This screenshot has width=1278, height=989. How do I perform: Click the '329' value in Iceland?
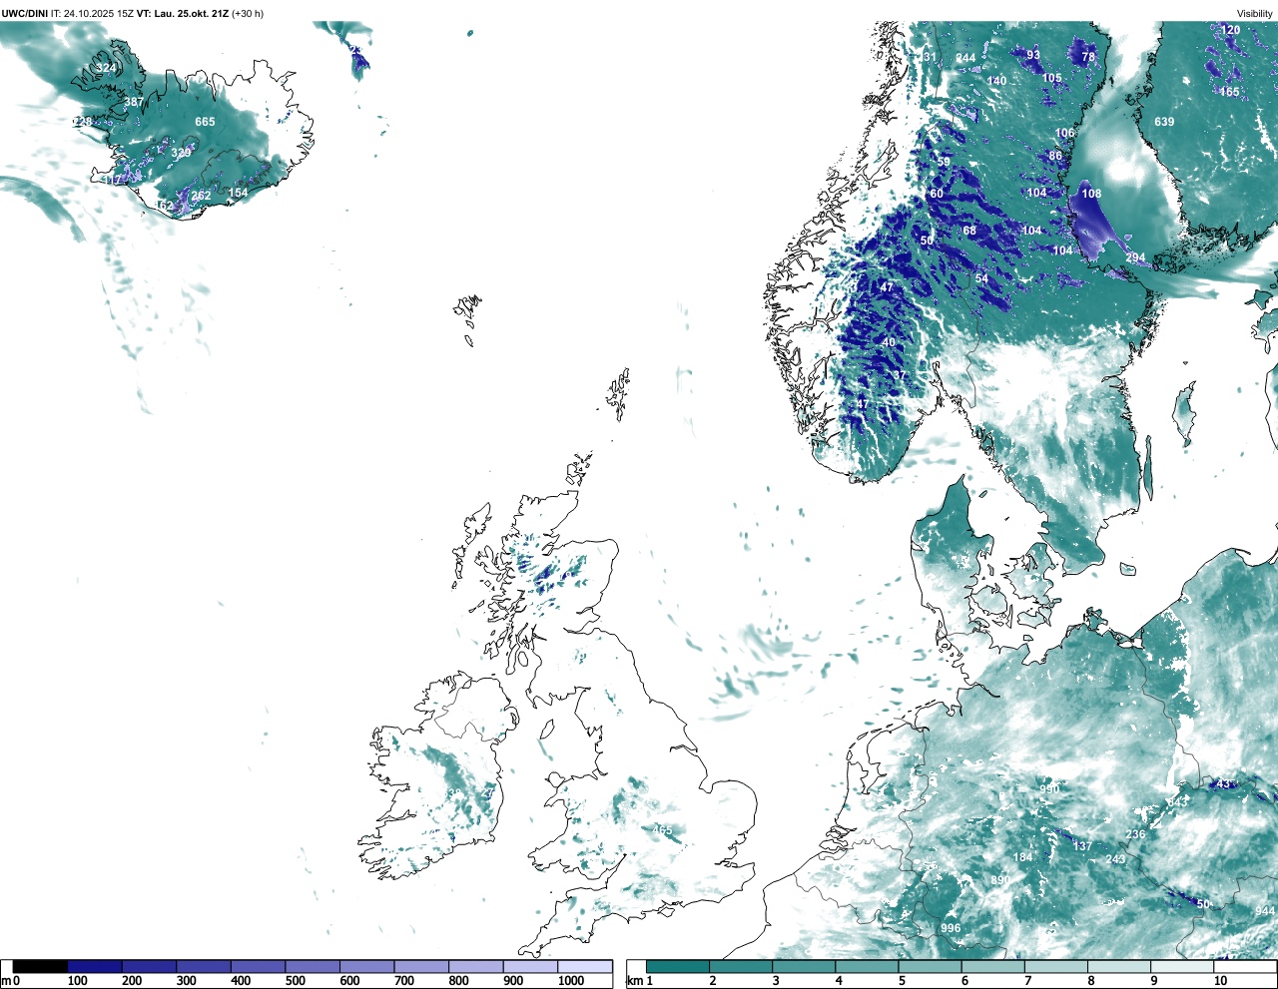tap(181, 153)
